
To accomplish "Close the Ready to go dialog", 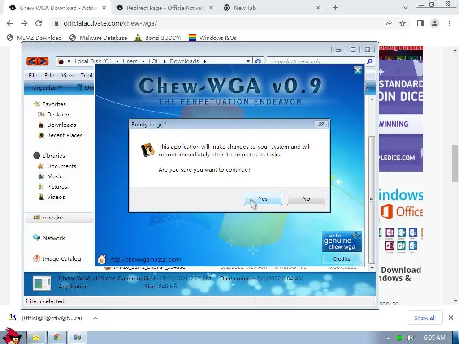I will (321, 125).
